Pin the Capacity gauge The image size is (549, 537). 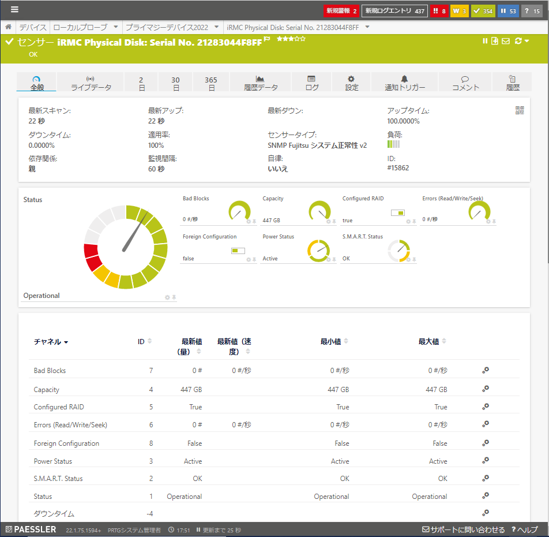334,222
